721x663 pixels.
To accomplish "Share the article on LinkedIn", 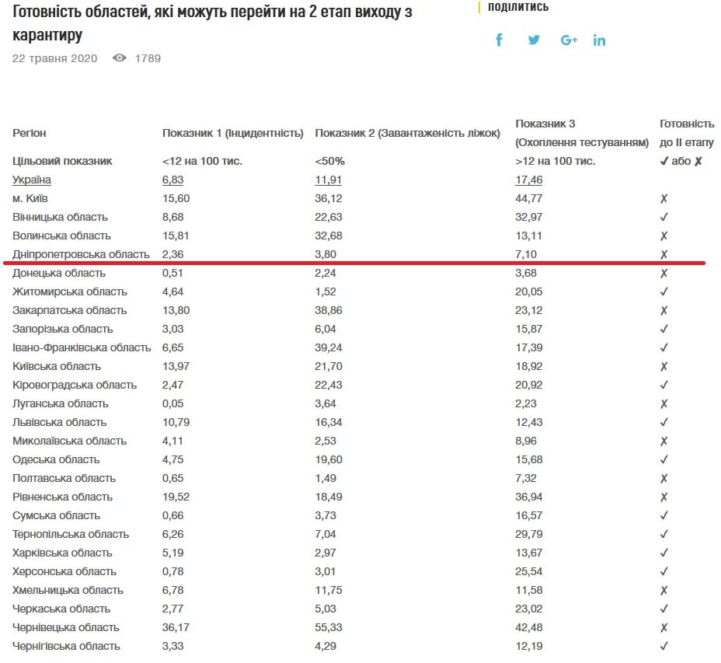I will [x=599, y=40].
